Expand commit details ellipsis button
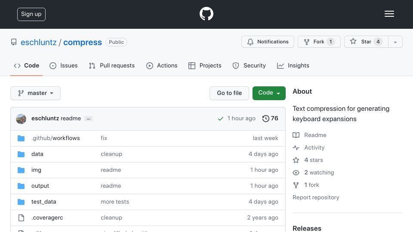 pyautogui.click(x=89, y=119)
